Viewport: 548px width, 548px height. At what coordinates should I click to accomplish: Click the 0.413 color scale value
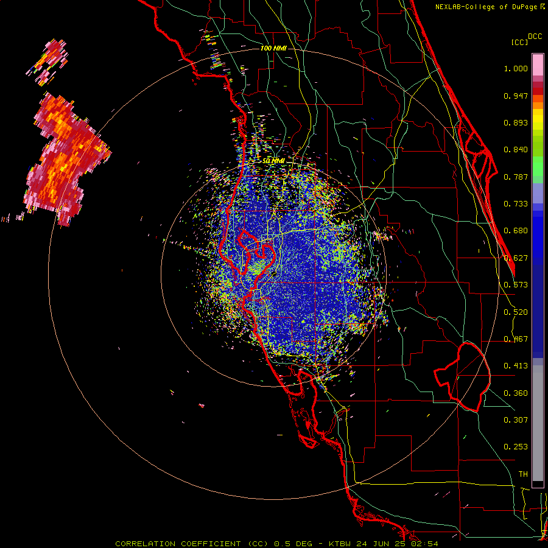516,366
